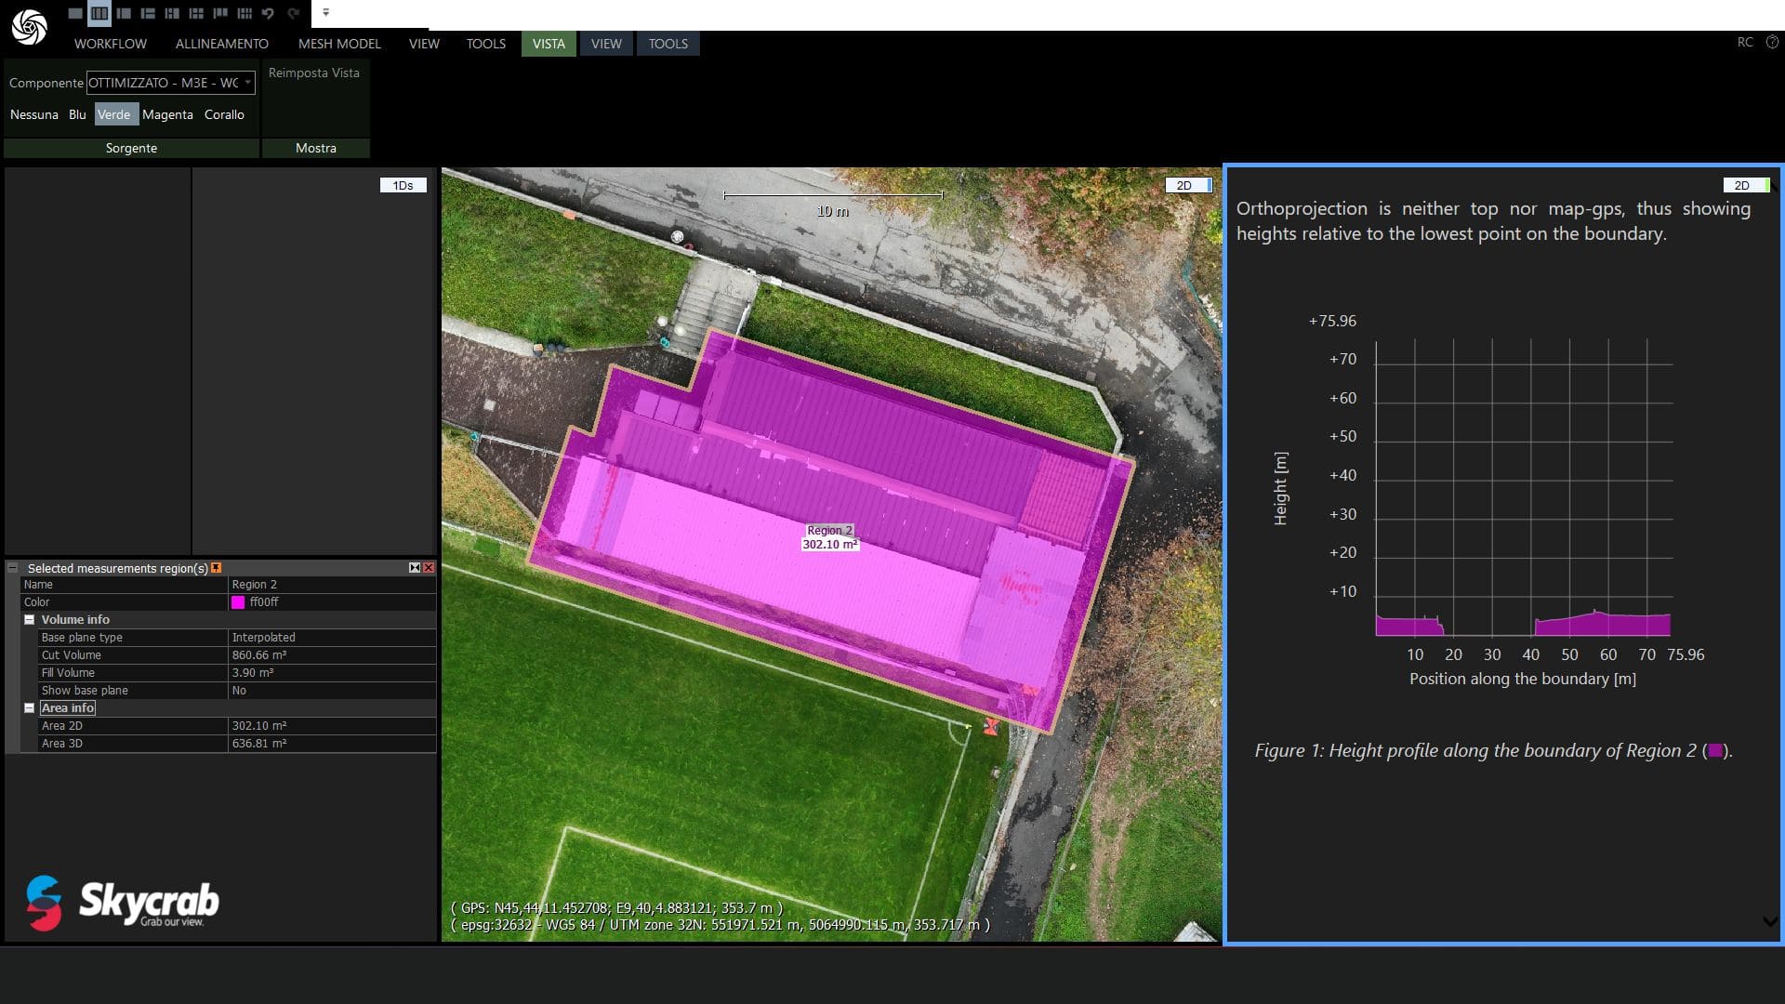The width and height of the screenshot is (1785, 1004).
Task: Click the RealityCapture application logo
Action: tap(29, 27)
